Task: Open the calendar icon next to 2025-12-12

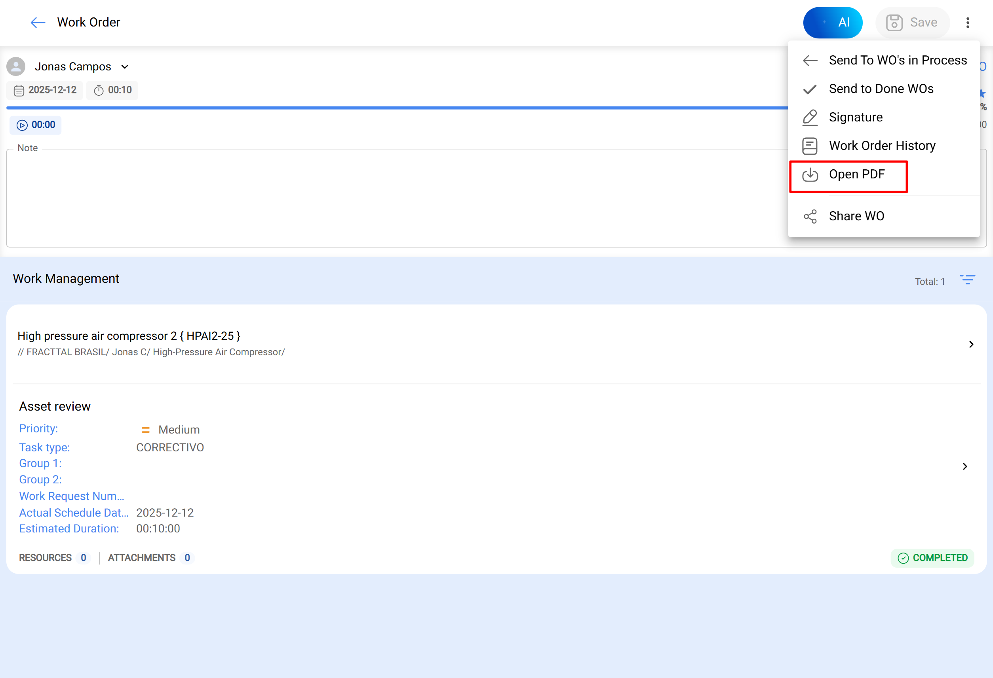Action: coord(19,90)
